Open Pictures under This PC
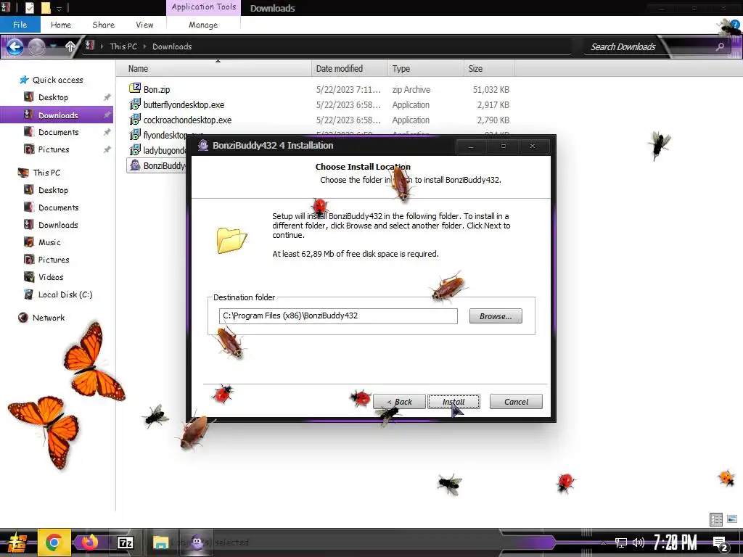 coord(54,260)
